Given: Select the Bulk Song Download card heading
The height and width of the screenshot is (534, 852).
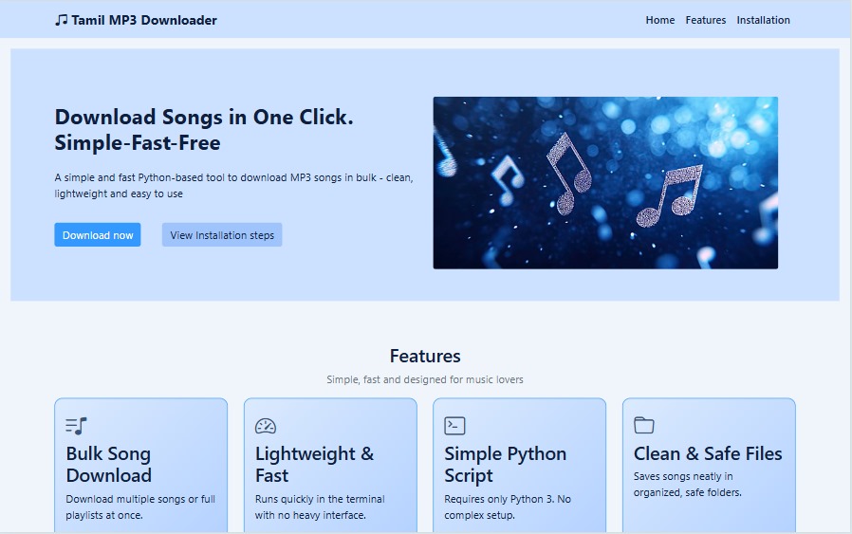Looking at the screenshot, I should 109,465.
